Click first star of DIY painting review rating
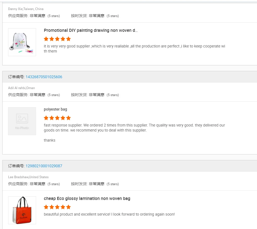Image resolution: width=257 pixels, height=229 pixels. [46, 39]
